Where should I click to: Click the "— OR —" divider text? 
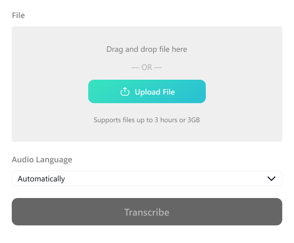pyautogui.click(x=147, y=67)
